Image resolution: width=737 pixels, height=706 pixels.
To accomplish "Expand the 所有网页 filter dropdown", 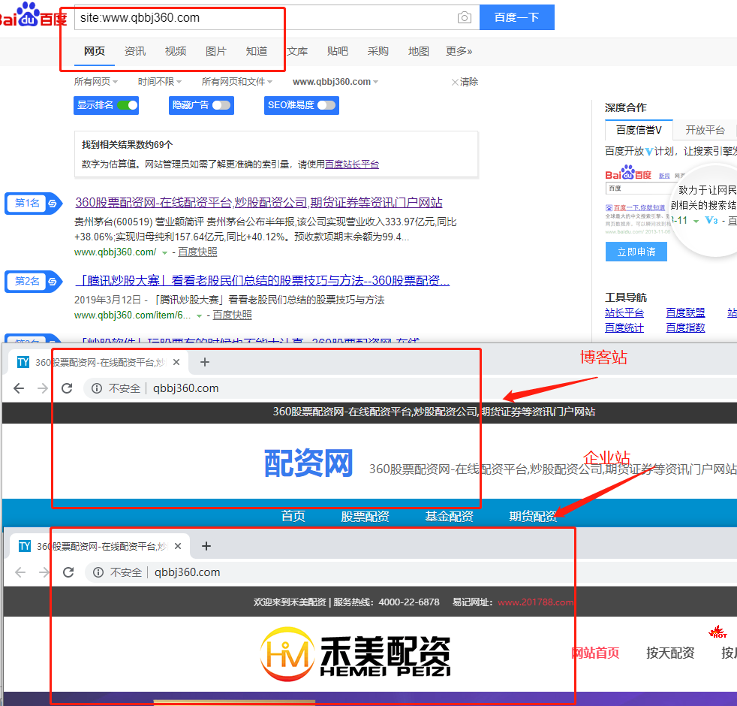I will pyautogui.click(x=96, y=82).
